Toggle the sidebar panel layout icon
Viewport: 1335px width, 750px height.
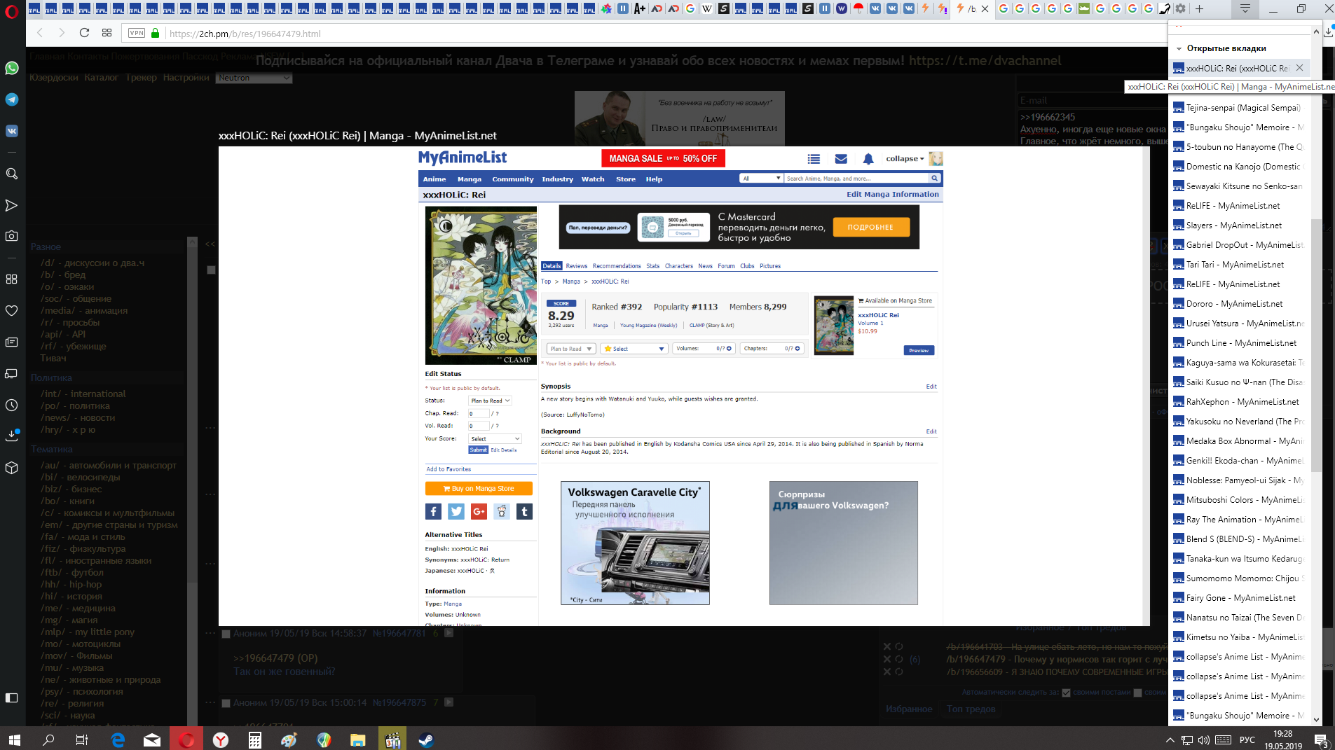pos(11,697)
